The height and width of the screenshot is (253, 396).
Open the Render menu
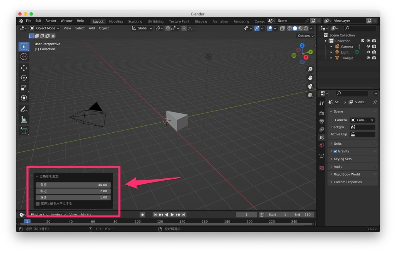point(50,21)
